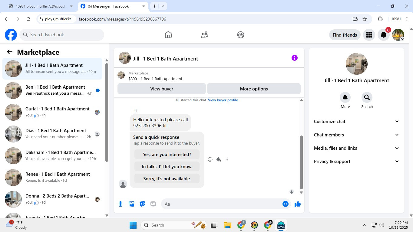Open the Groups icon in top navigation
Image resolution: width=413 pixels, height=232 pixels.
pos(241,35)
